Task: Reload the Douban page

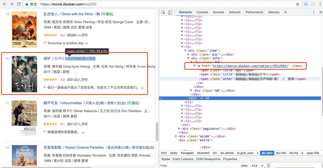Action: coord(19,4)
